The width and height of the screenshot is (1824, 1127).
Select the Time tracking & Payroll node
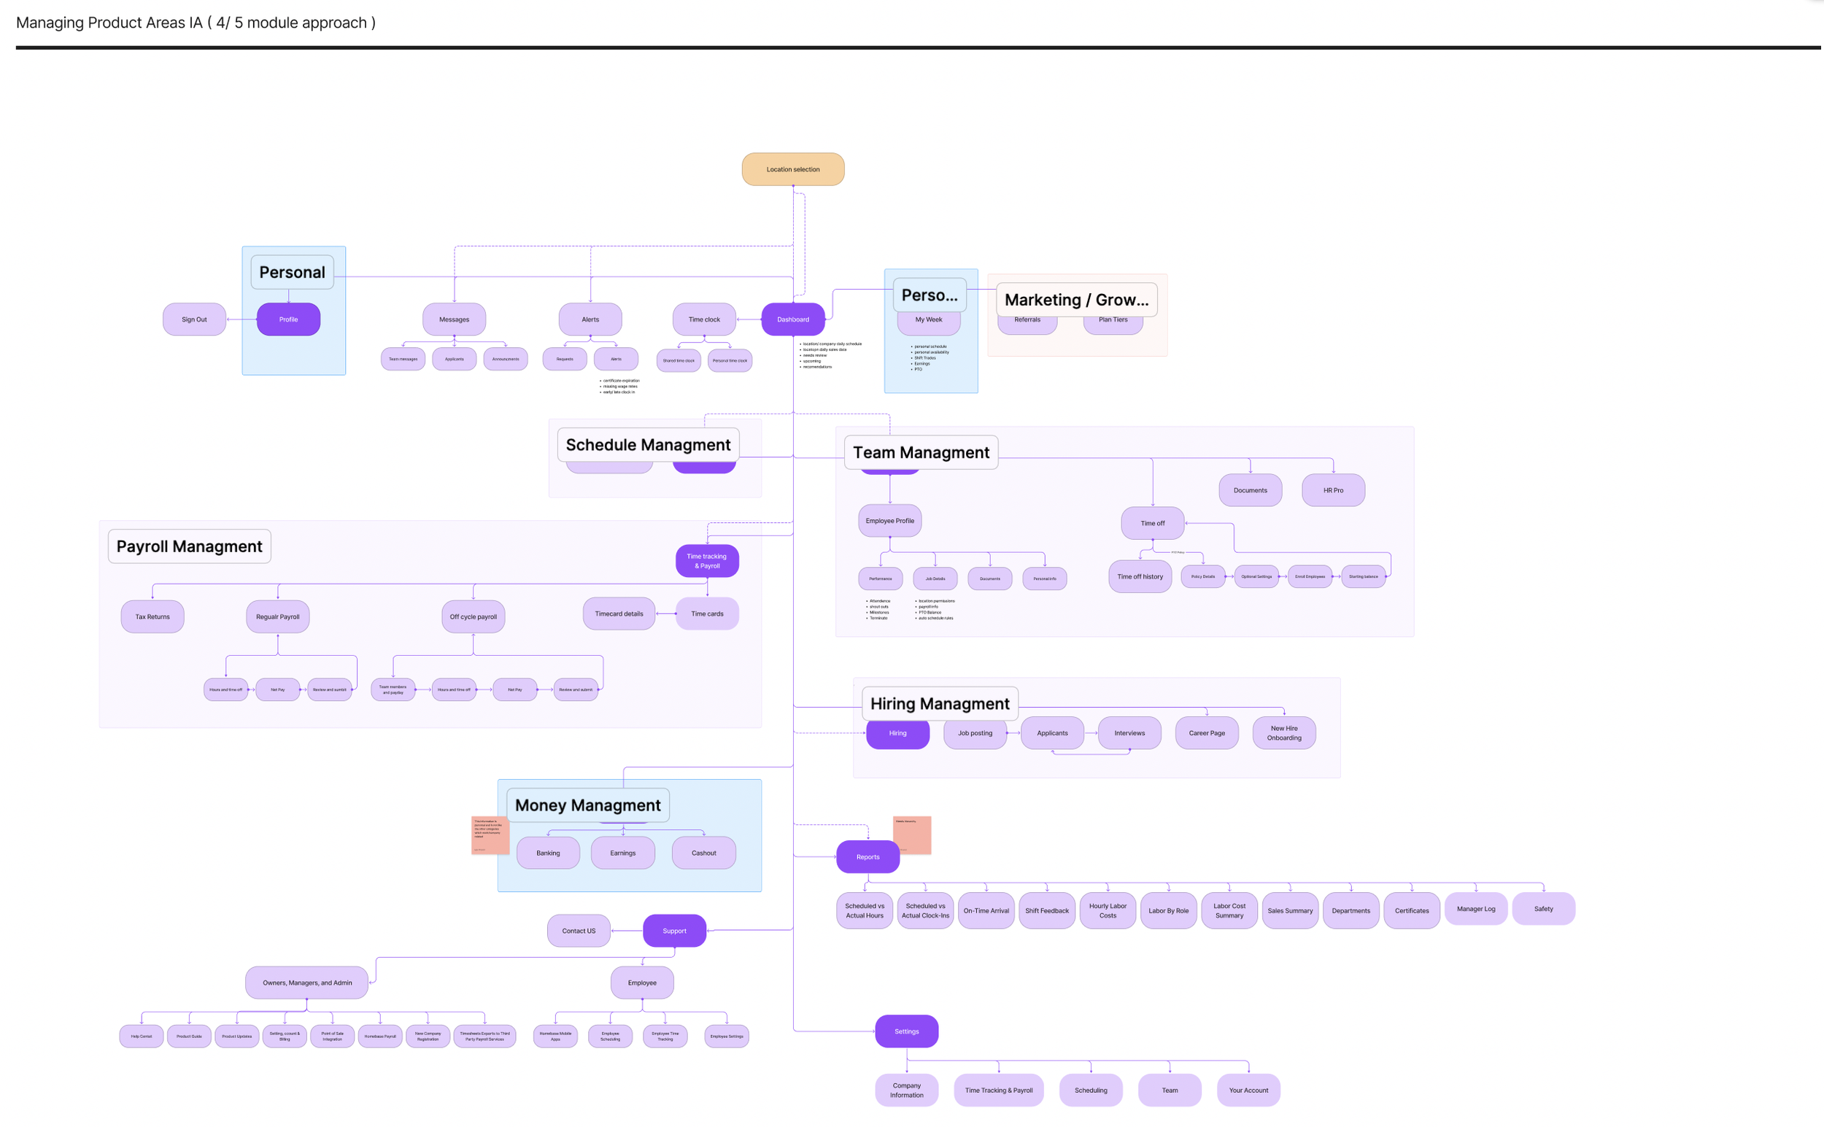tap(707, 560)
